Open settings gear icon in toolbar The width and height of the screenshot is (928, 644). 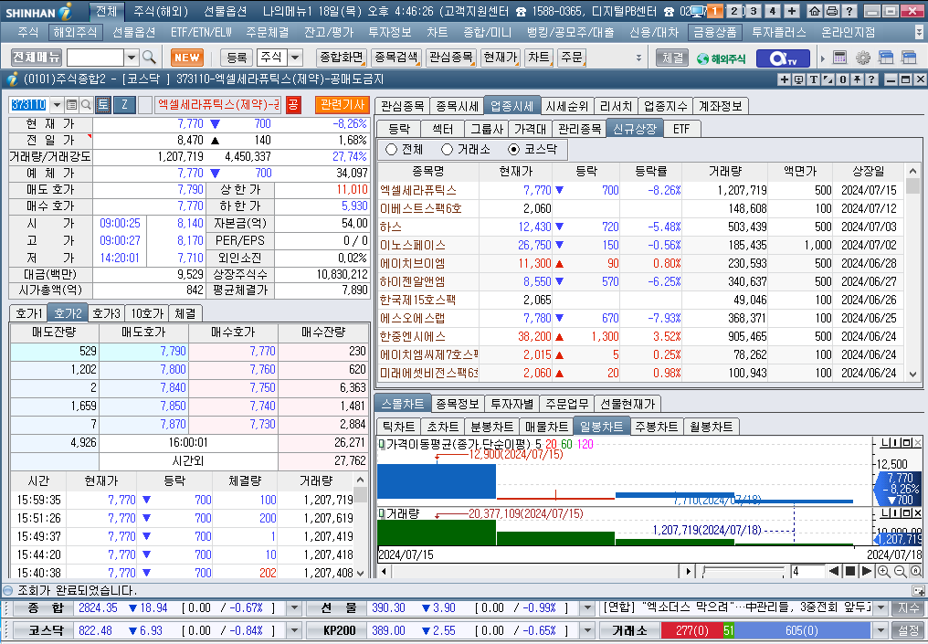863,58
